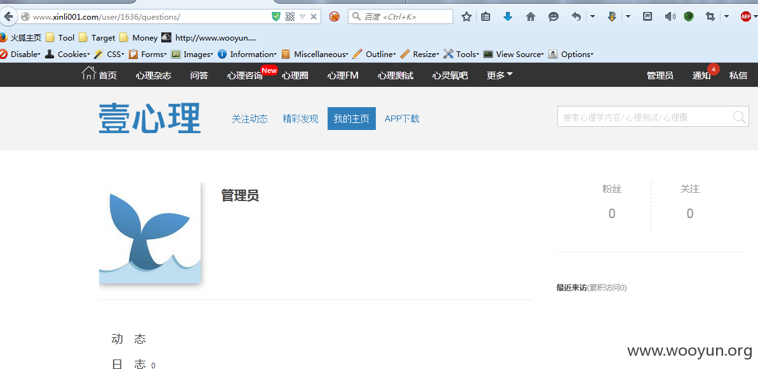Open the Outline developer toolbar menu
758x369 pixels.
coord(374,54)
